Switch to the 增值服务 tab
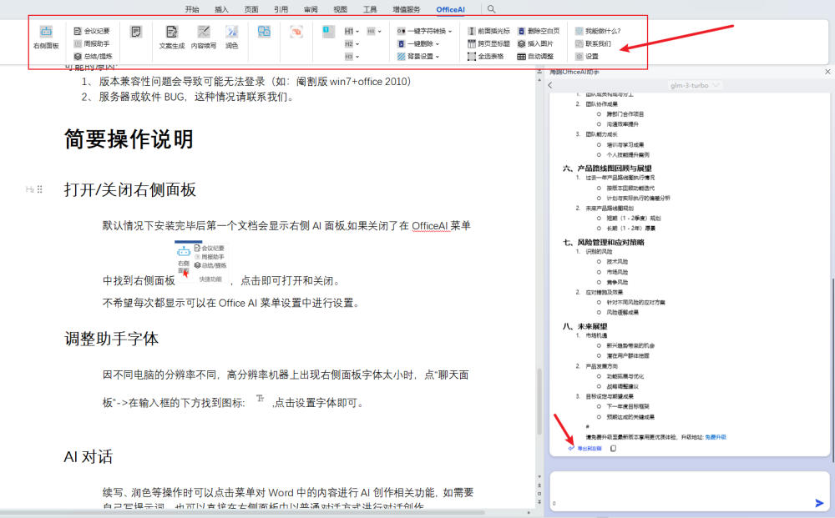 point(407,9)
